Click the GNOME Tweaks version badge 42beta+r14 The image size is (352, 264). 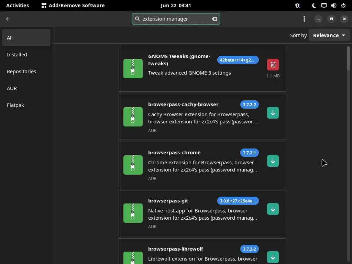pyautogui.click(x=238, y=60)
